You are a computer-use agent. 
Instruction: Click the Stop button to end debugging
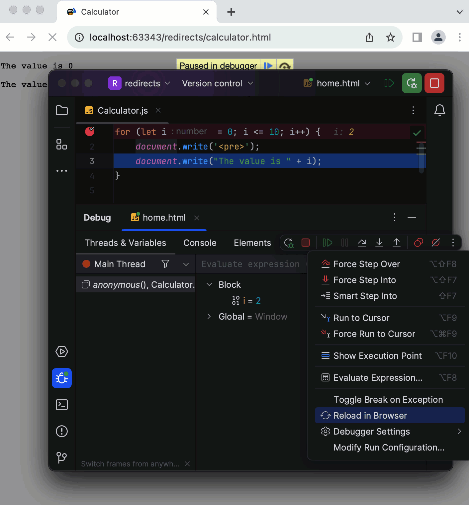pyautogui.click(x=306, y=243)
